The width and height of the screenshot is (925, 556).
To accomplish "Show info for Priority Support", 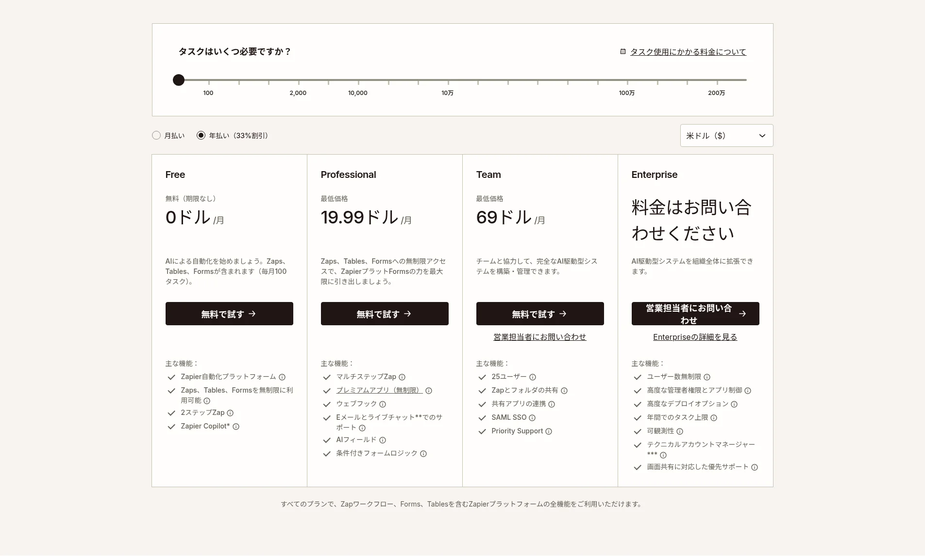I will [549, 431].
